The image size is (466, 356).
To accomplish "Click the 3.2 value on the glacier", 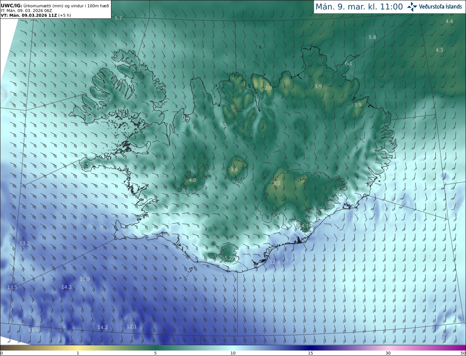I will click(x=277, y=183).
